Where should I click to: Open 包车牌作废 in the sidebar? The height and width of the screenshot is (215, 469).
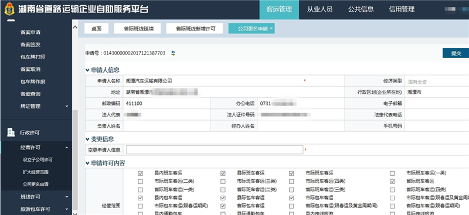33,81
